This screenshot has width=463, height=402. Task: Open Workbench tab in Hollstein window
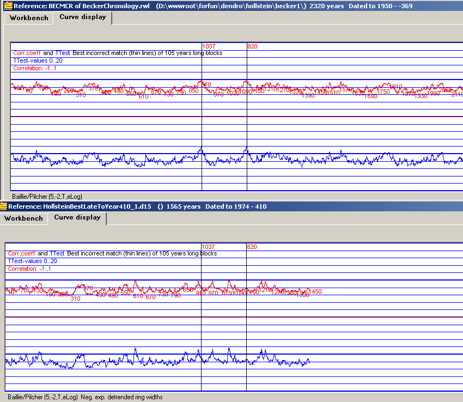[x=23, y=218]
